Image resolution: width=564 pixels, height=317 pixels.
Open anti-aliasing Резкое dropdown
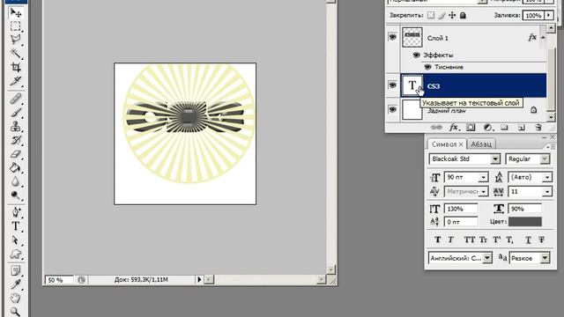tap(545, 258)
